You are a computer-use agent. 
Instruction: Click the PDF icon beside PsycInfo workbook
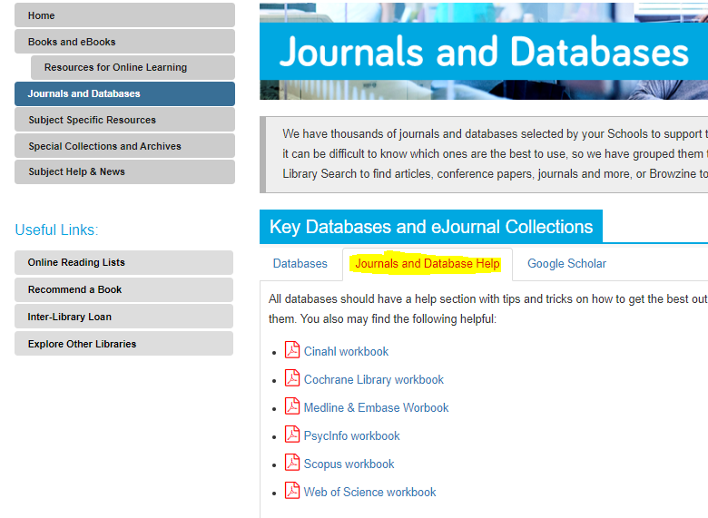click(x=292, y=435)
